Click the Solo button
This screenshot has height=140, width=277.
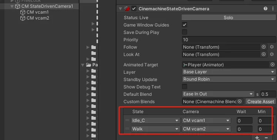[x=229, y=17]
